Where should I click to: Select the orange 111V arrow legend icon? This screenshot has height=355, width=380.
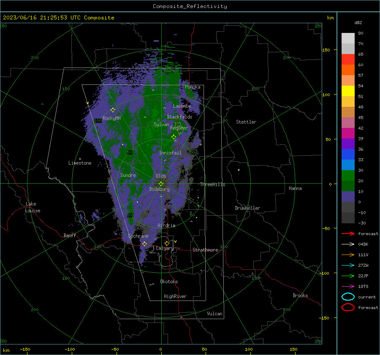348,255
